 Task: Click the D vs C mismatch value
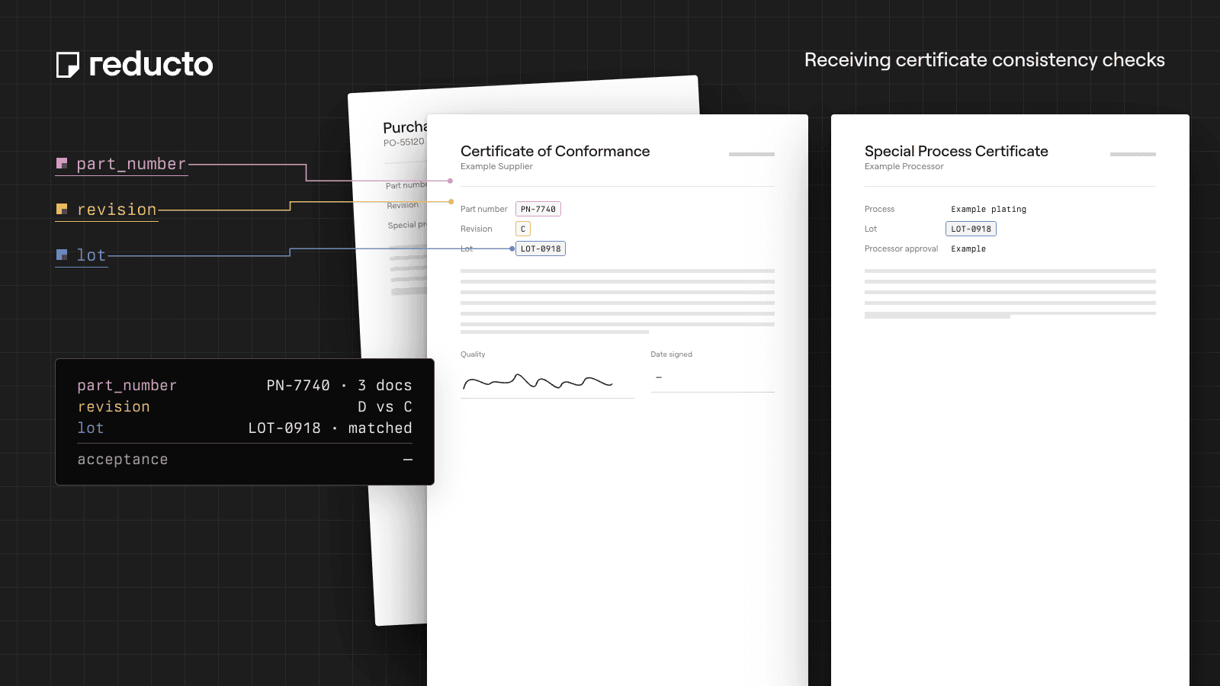(x=385, y=407)
